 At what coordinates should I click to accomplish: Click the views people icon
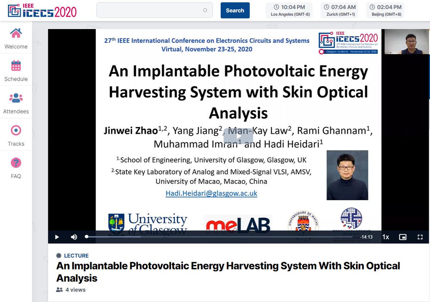pos(59,290)
